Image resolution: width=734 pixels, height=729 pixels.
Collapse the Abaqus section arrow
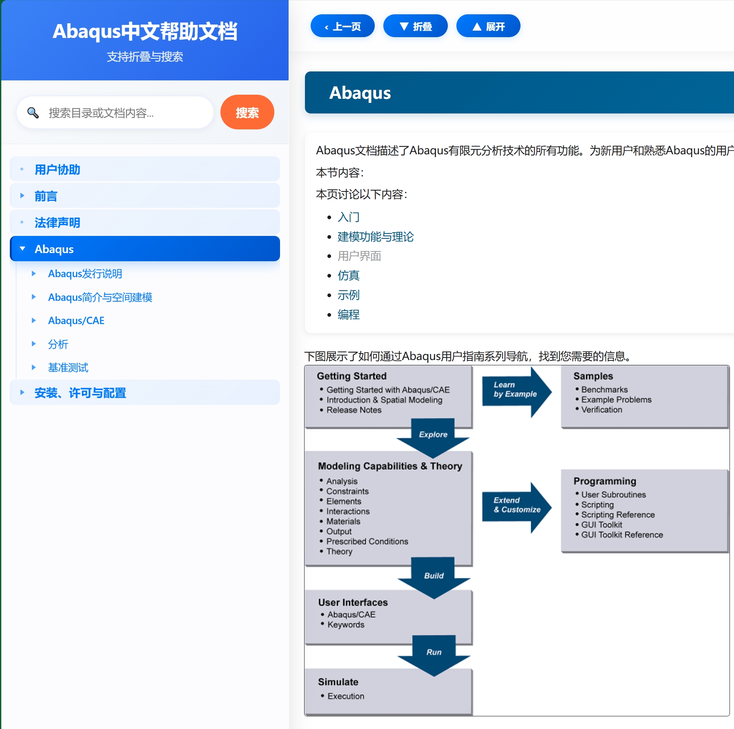tap(22, 249)
